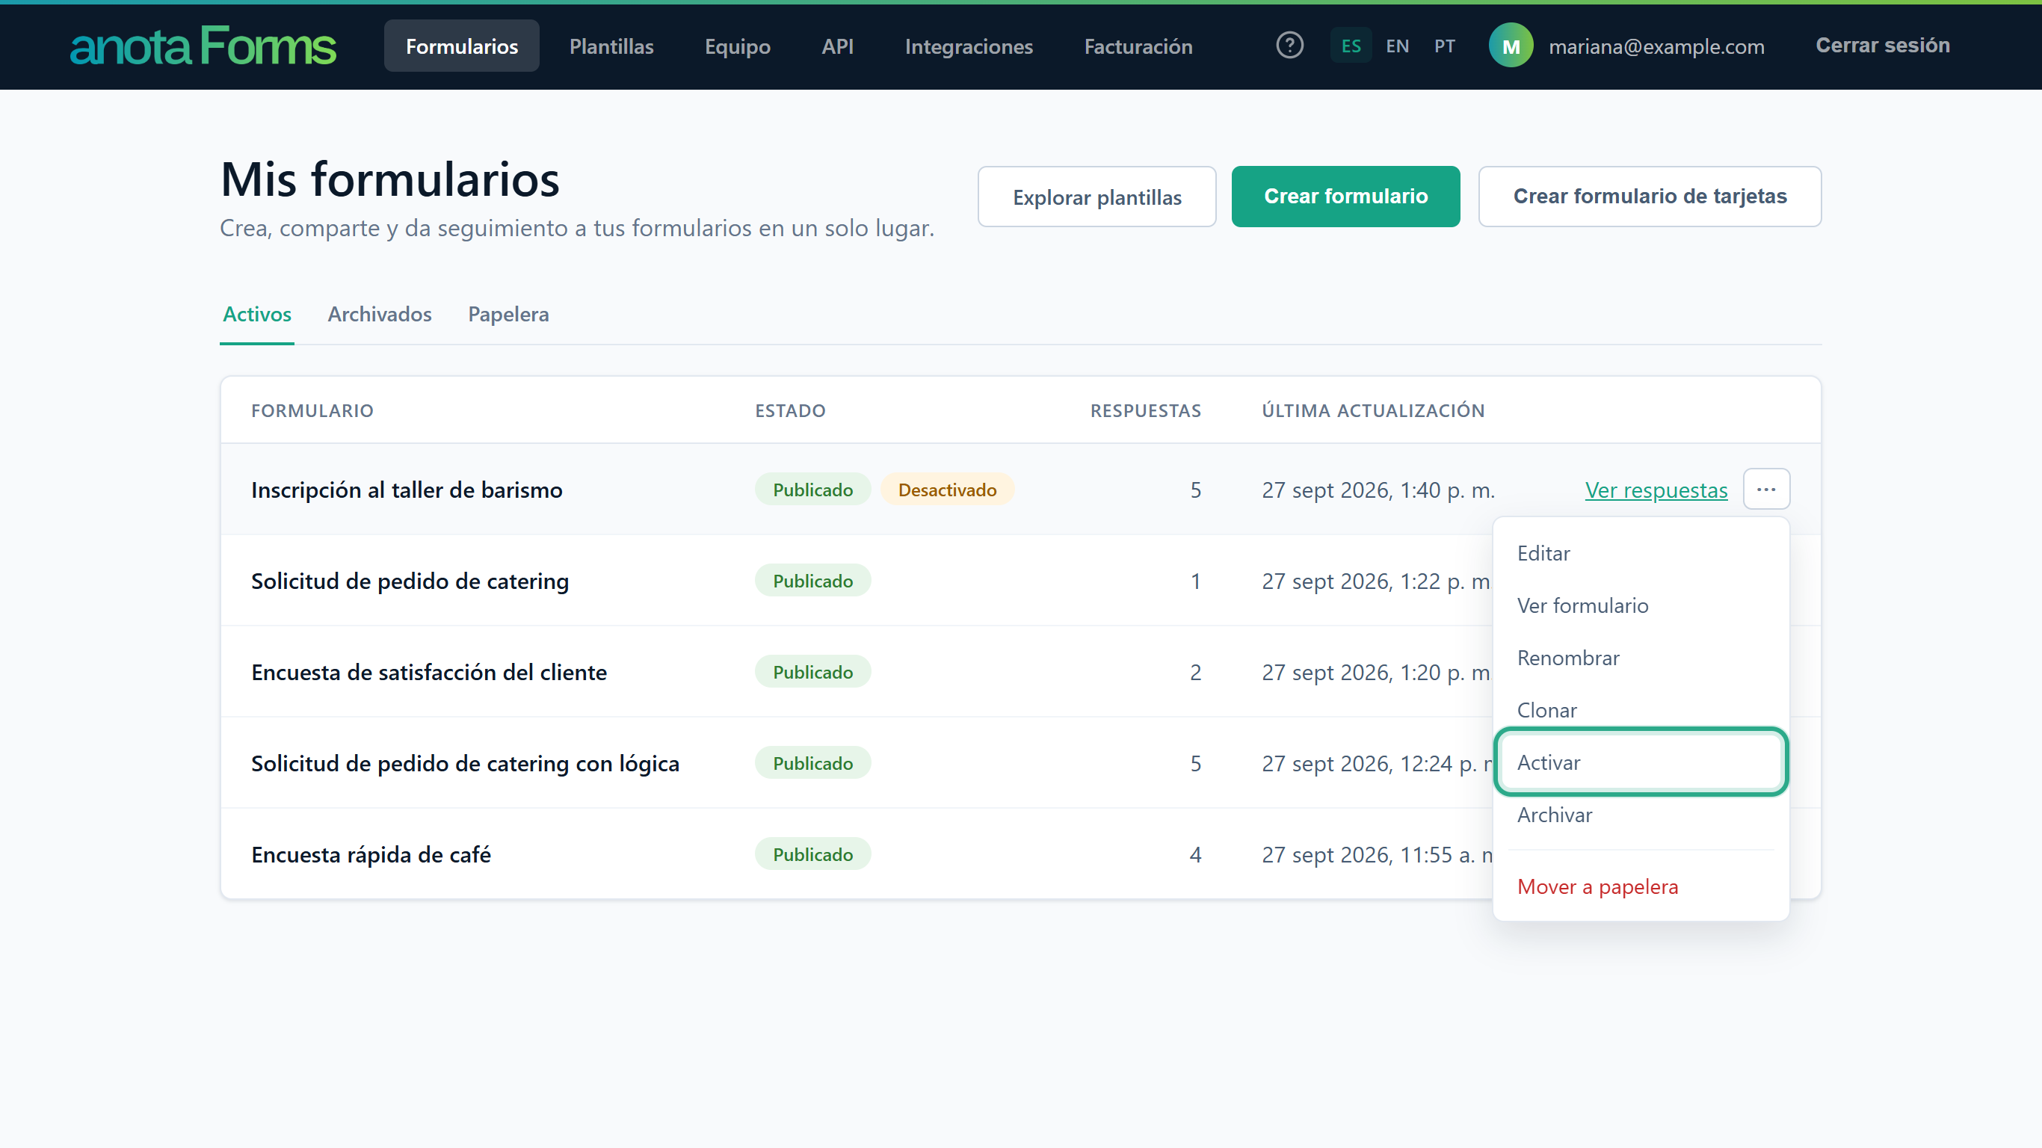Open the Ver respuestas link

[1656, 490]
